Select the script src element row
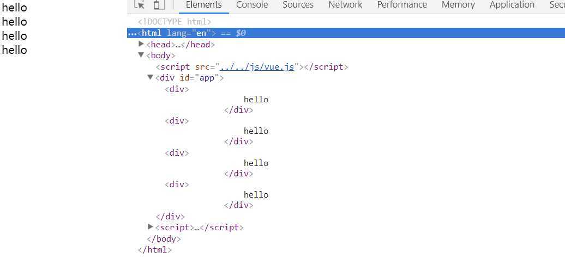The height and width of the screenshot is (270, 565). (252, 67)
